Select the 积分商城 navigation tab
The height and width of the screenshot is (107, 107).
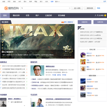point(62,15)
